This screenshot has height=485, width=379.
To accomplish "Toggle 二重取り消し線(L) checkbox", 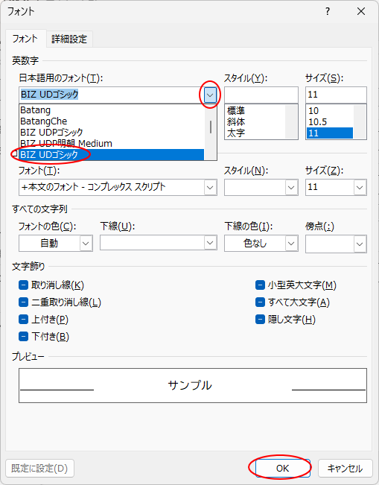I will [24, 302].
